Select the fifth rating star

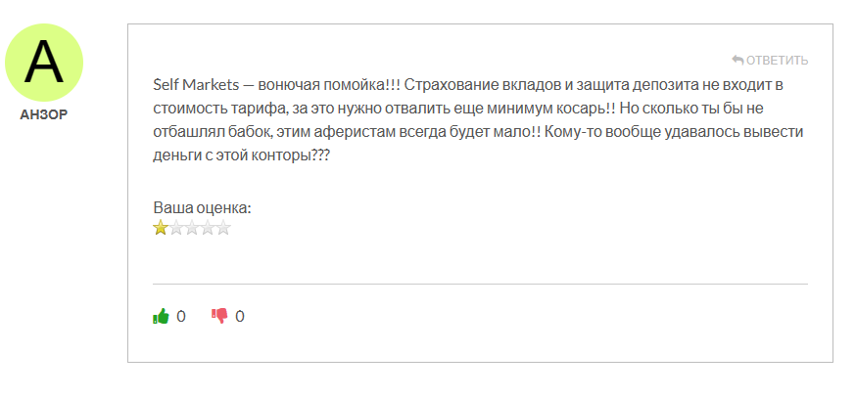[223, 227]
